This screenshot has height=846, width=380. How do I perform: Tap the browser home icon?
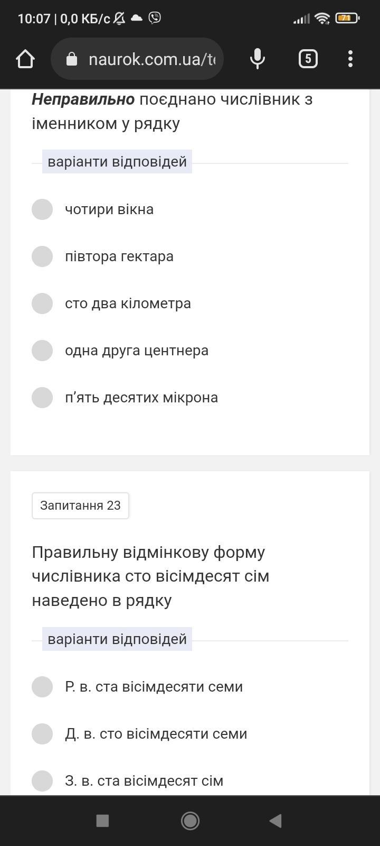pyautogui.click(x=25, y=59)
